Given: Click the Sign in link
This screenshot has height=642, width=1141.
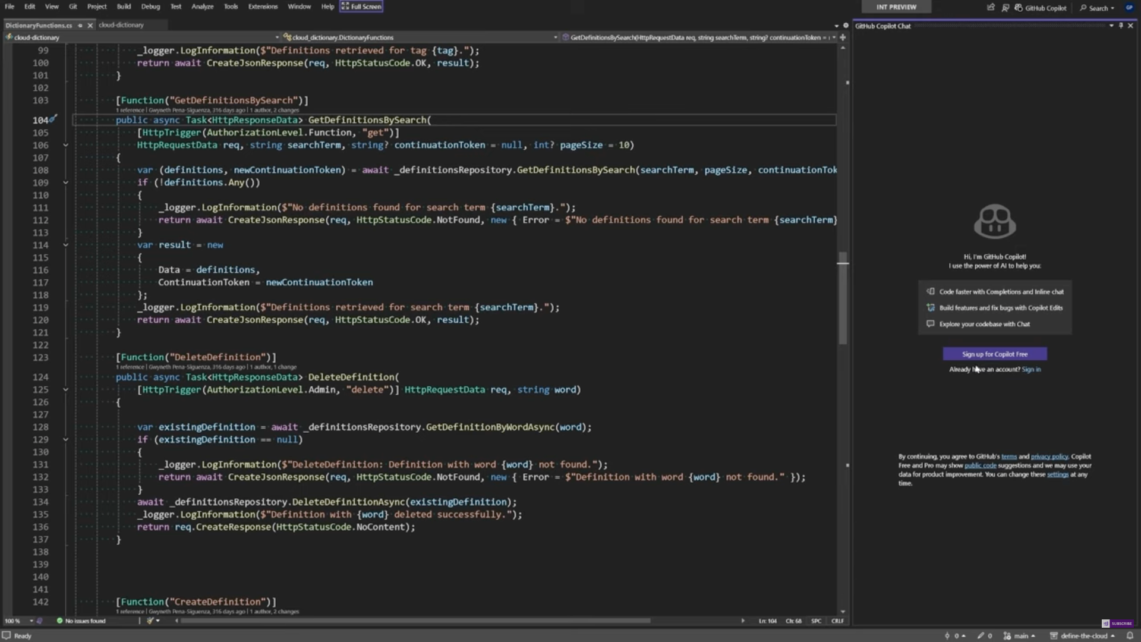Looking at the screenshot, I should (1030, 370).
